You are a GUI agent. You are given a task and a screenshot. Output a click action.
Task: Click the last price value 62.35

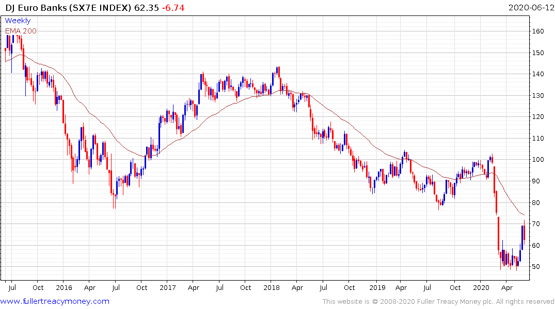pos(147,7)
